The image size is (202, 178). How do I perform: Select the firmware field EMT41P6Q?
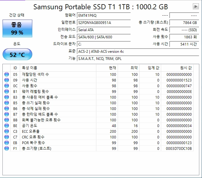104,16
